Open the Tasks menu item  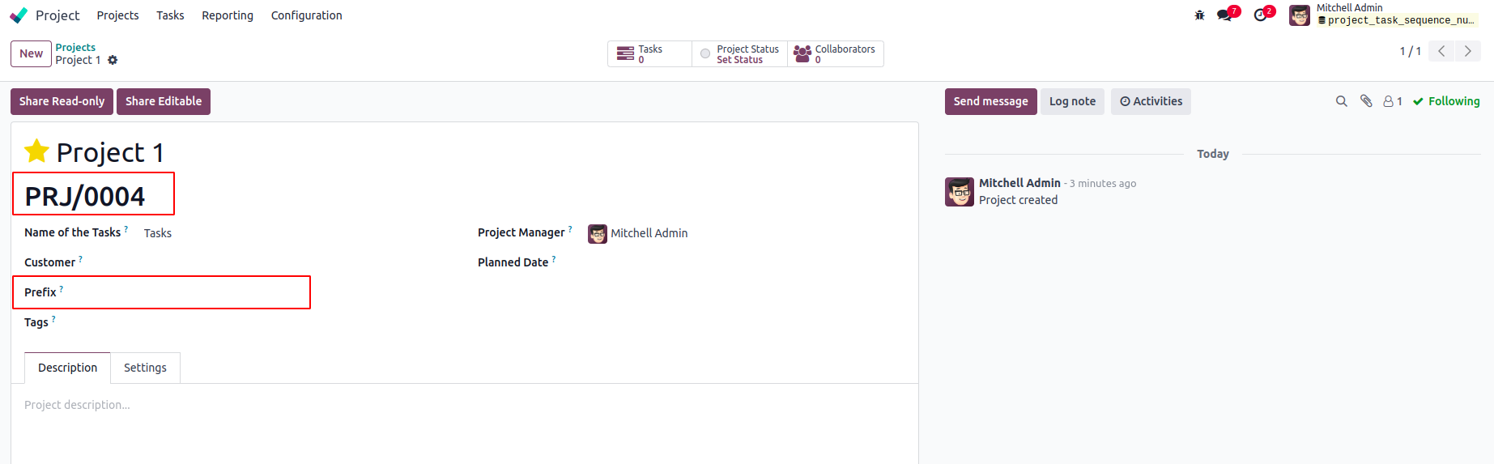click(x=170, y=15)
